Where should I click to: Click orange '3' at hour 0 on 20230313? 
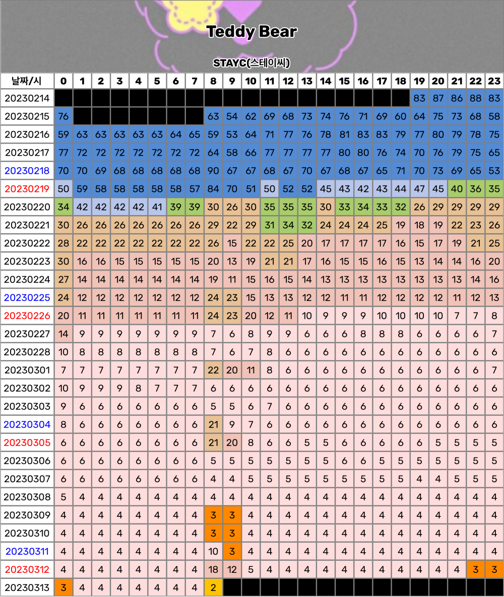tap(63, 588)
